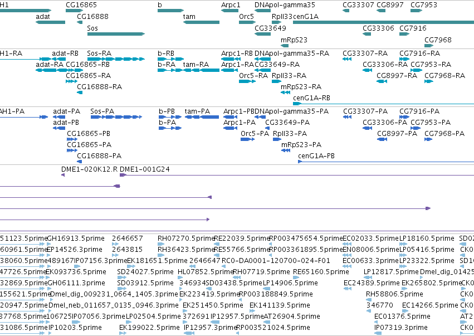Screen dimensions: 474x336
Task: Select the Arpc1-RA transcript label
Action: tap(237, 65)
